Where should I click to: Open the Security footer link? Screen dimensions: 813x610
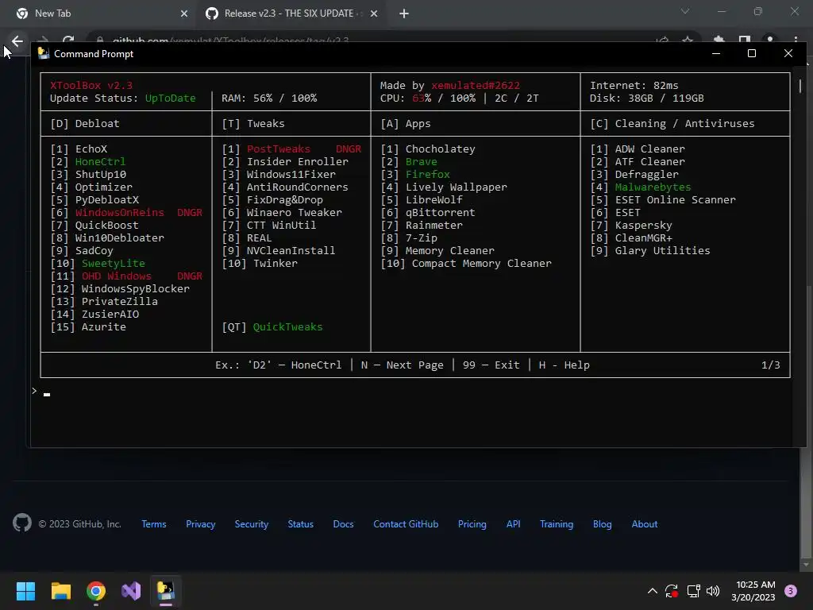click(252, 524)
